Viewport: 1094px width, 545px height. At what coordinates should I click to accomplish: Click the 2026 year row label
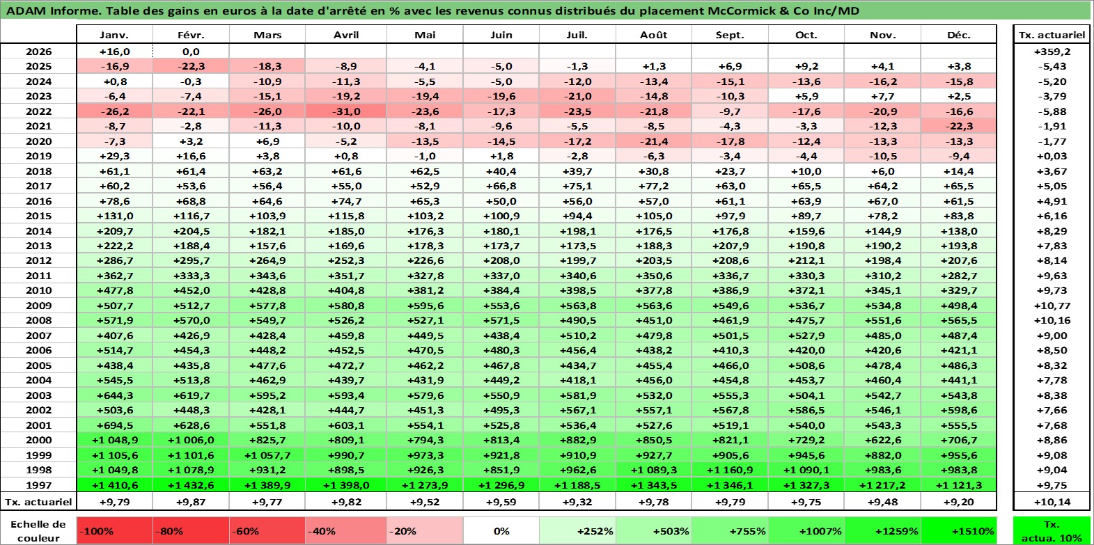38,52
